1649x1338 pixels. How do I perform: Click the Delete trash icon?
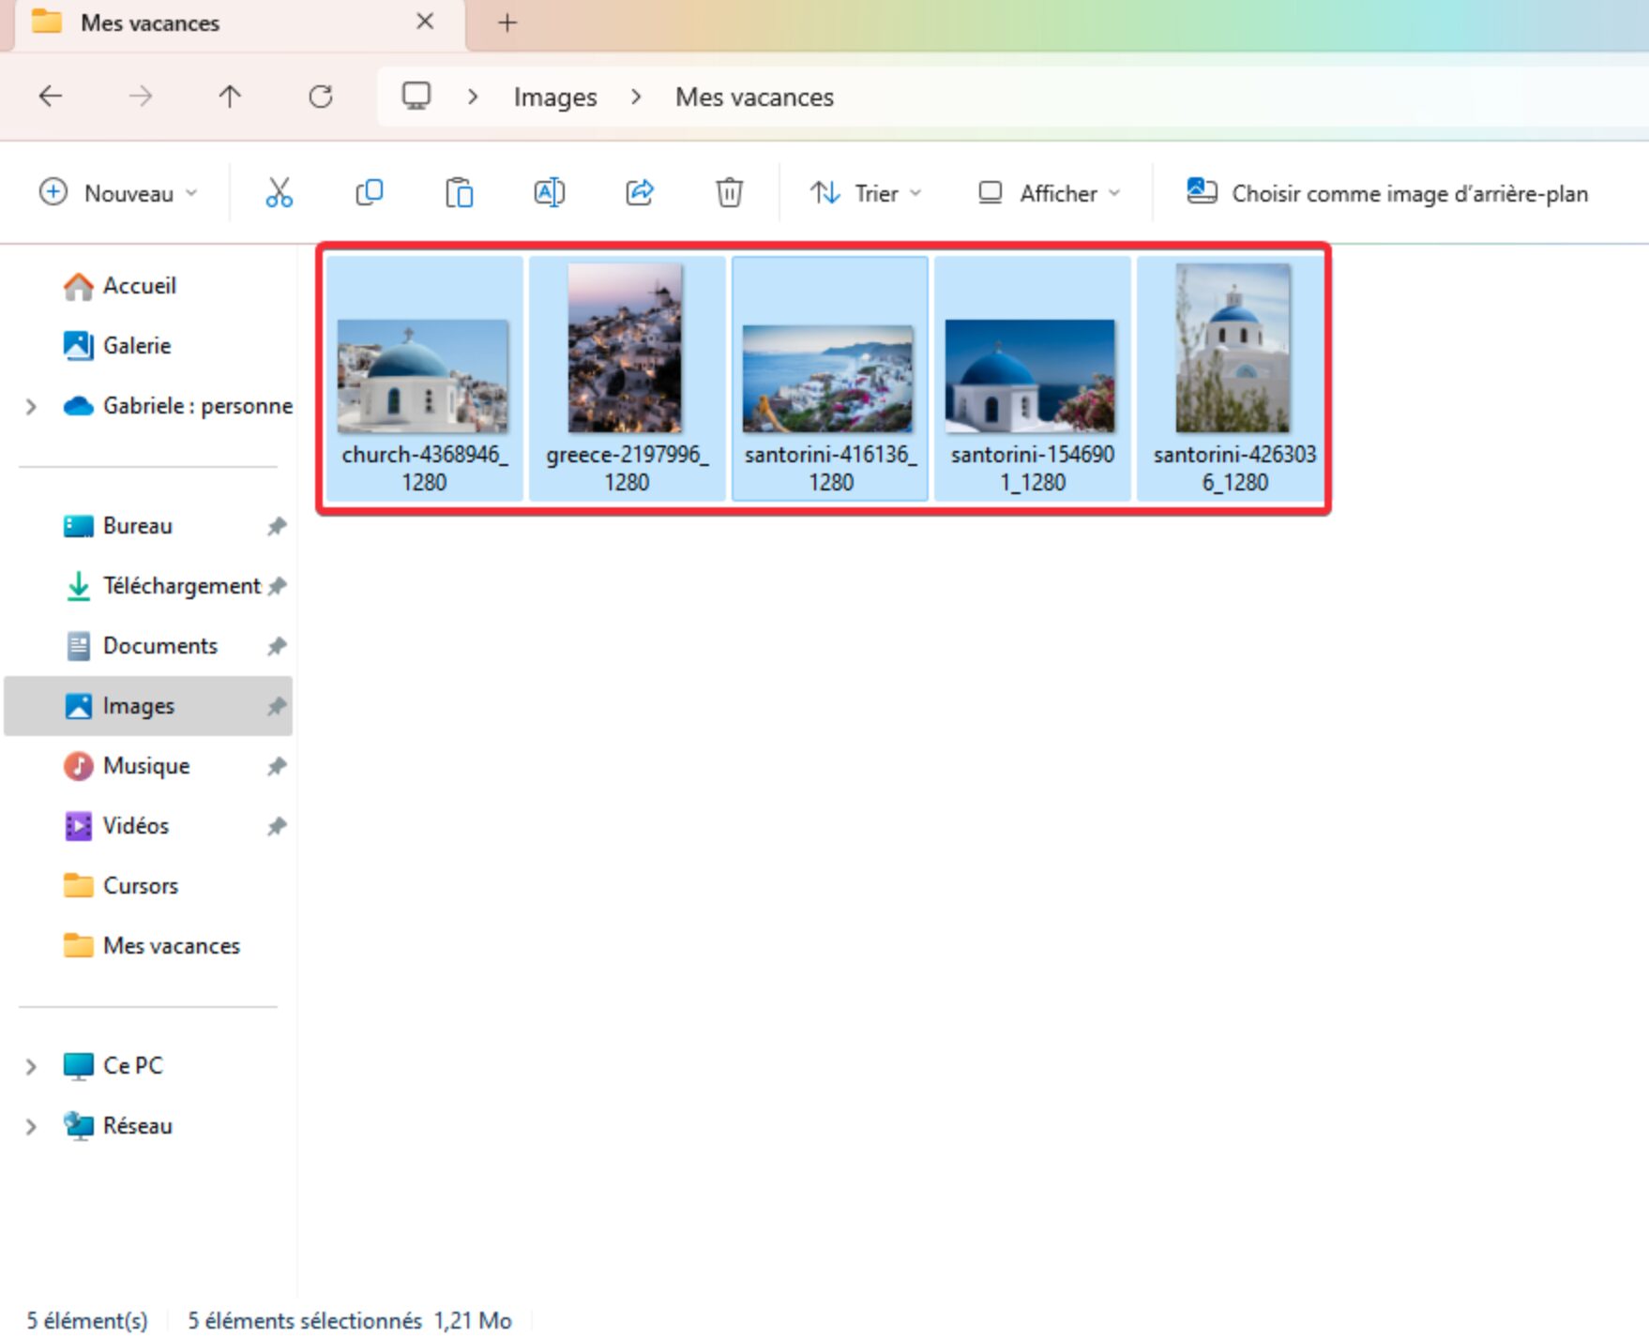point(729,192)
